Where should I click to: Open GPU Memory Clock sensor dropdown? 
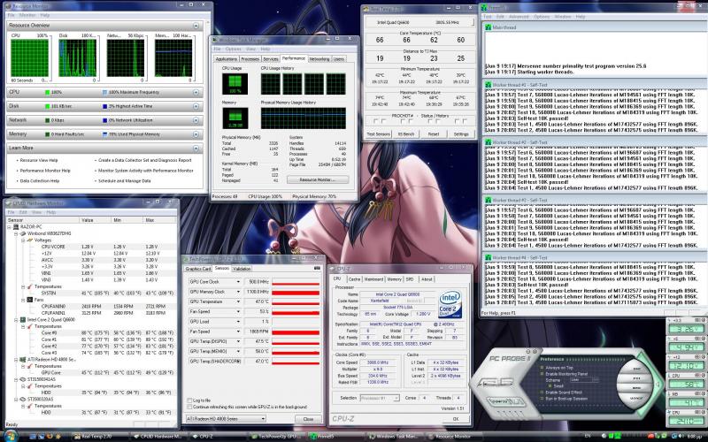pos(238,292)
